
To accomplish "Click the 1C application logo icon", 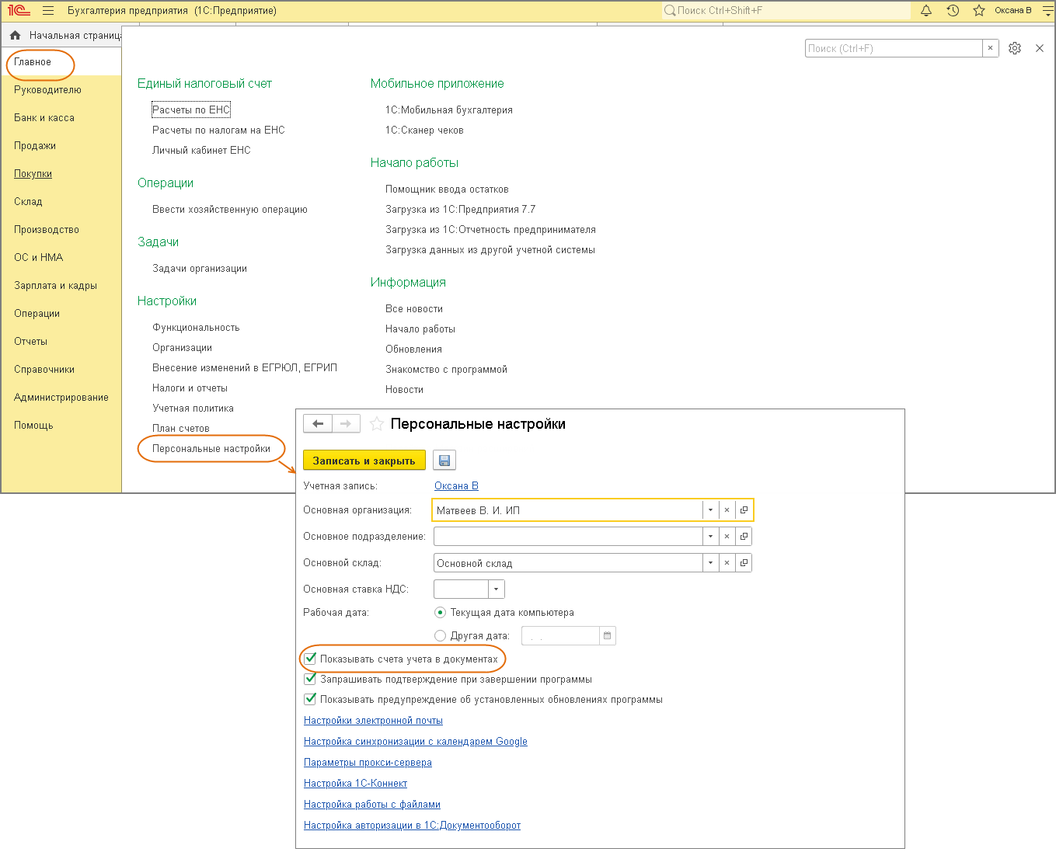I will 19,11.
